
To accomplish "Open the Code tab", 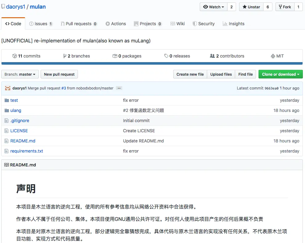I will coord(13,24).
